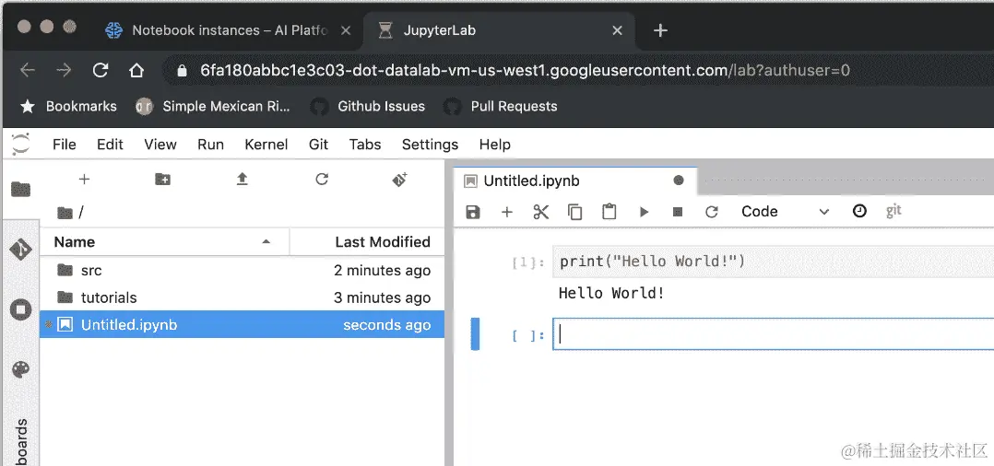Select the JupyterLab browser tab
The image size is (994, 466).
point(498,30)
